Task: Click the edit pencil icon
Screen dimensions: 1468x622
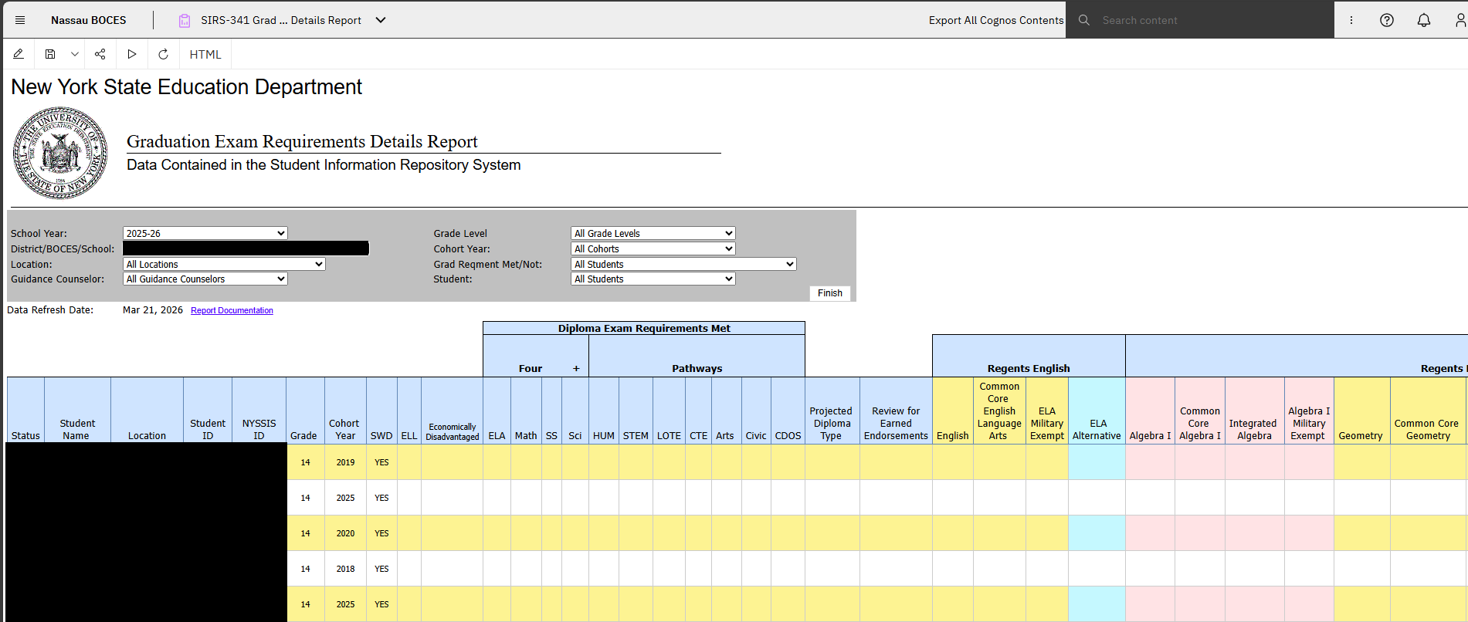Action: [19, 54]
